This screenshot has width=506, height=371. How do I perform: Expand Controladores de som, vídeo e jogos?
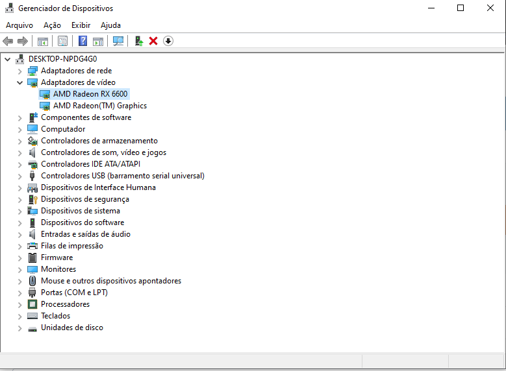click(20, 153)
